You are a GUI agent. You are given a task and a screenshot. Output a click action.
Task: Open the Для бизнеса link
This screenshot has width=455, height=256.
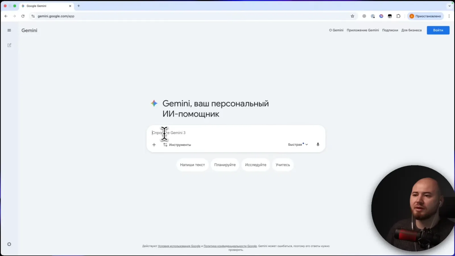(411, 30)
